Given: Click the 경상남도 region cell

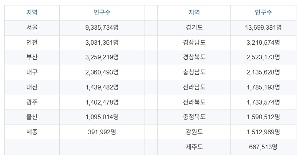Looking at the screenshot, I should (194, 43).
